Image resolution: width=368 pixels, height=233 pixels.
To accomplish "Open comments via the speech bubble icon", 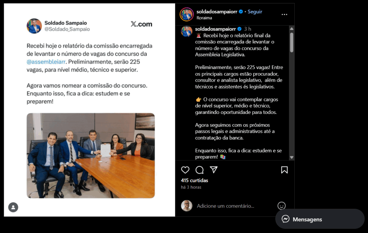I will pos(199,170).
